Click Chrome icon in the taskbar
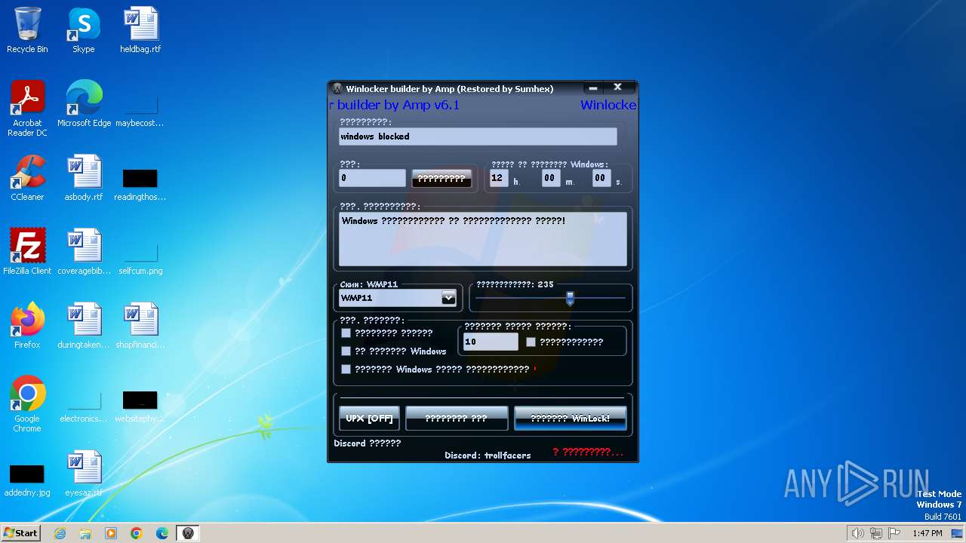 [137, 533]
